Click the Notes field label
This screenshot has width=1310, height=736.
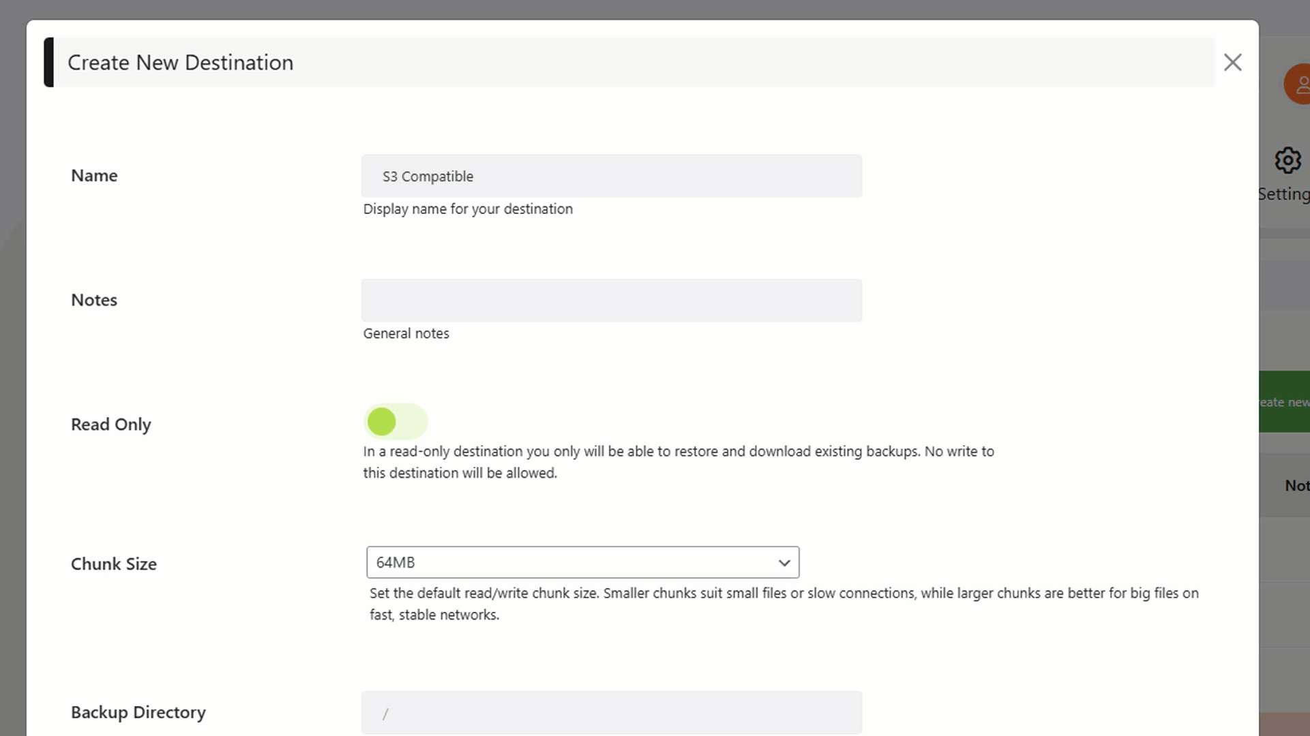pyautogui.click(x=94, y=301)
